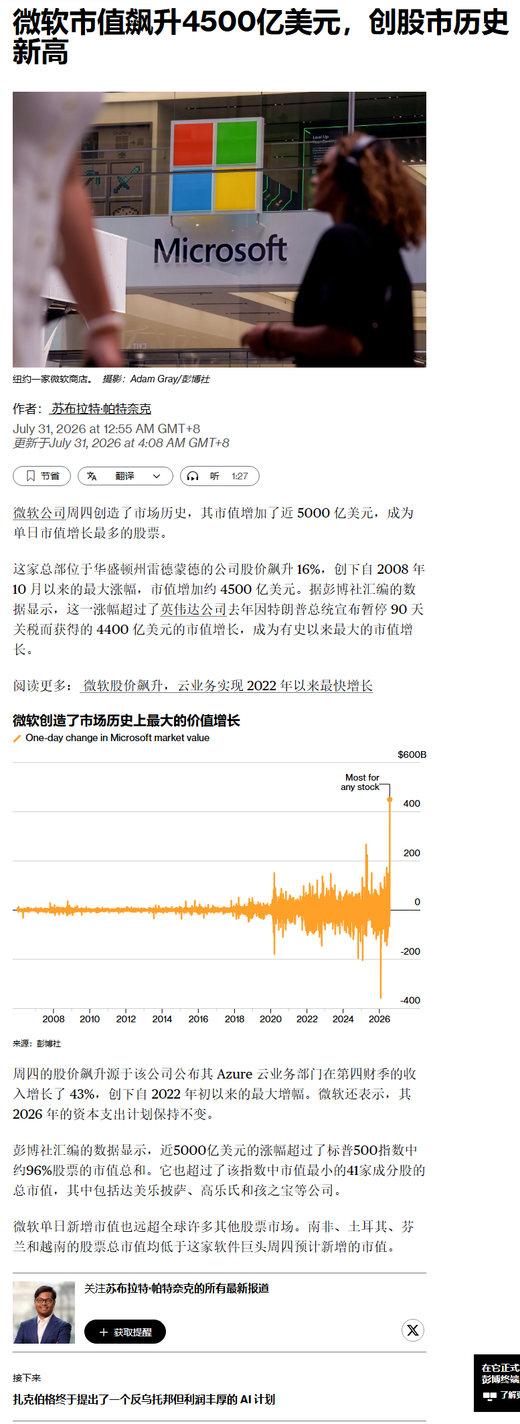Click the orange peak marker on the chart

tap(389, 799)
